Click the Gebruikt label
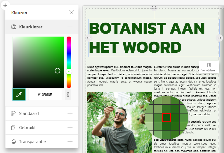The height and width of the screenshot is (153, 224). point(27,127)
